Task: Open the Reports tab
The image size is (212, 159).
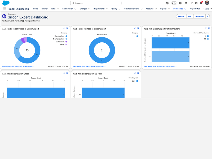Action: (x=163, y=9)
